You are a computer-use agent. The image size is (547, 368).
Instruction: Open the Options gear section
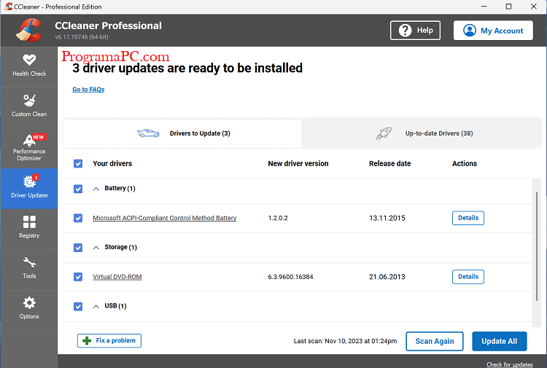pos(29,308)
